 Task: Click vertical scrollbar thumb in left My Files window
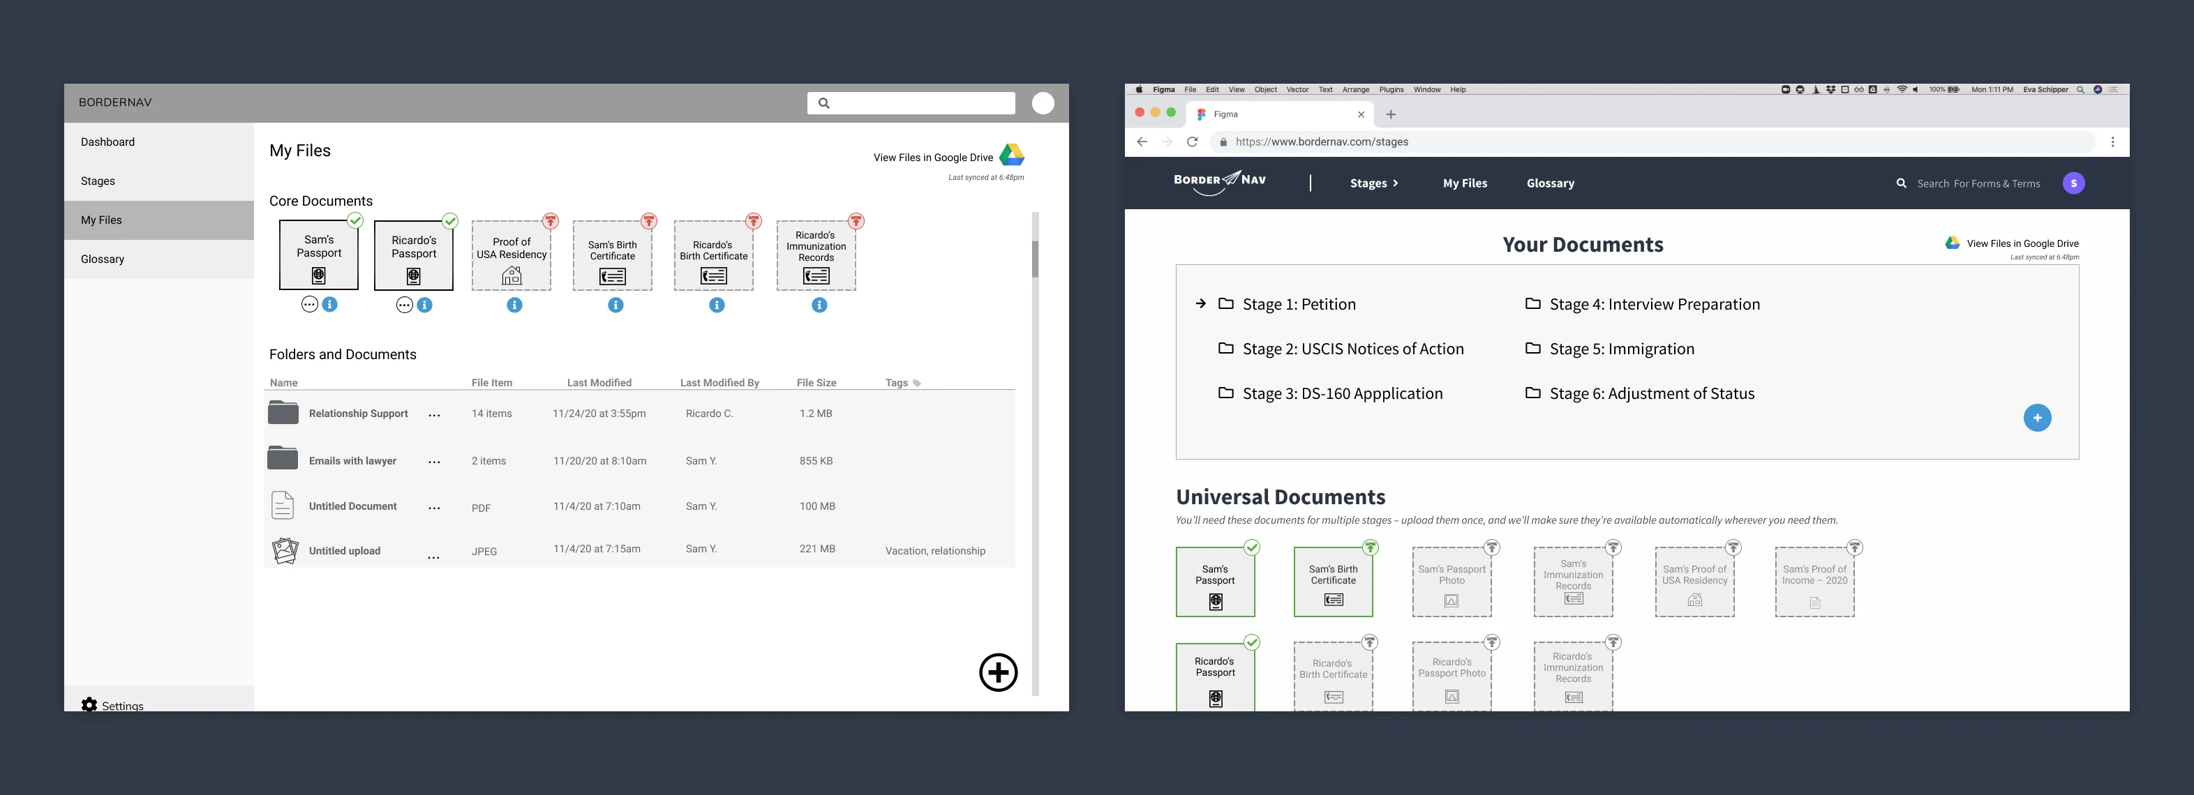[1036, 259]
